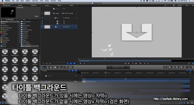
Task: Select the Text tool in toolbar
Action: [66, 67]
